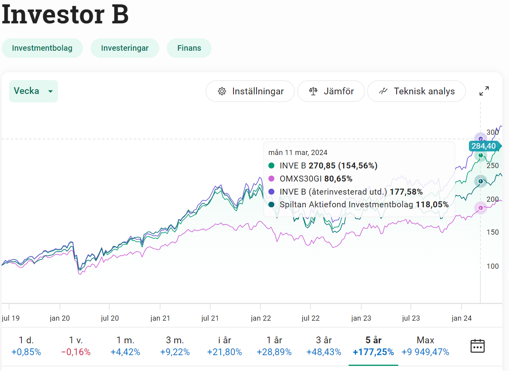Show the i år year-to-date period
The image size is (509, 371).
point(224,346)
